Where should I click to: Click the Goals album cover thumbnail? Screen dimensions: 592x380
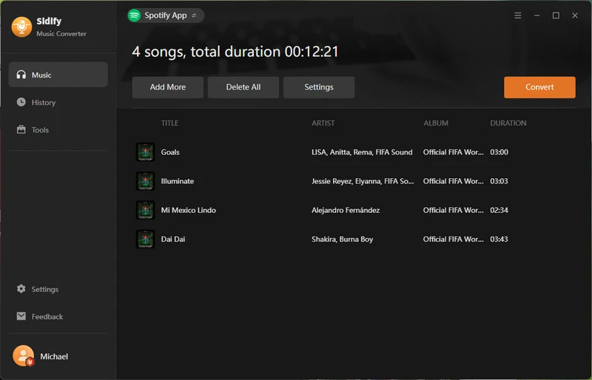tap(145, 152)
